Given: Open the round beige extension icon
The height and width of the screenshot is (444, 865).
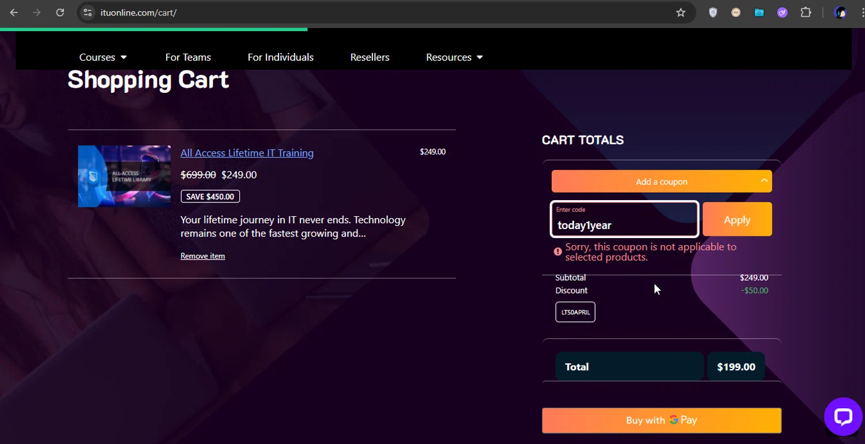Looking at the screenshot, I should pyautogui.click(x=736, y=12).
